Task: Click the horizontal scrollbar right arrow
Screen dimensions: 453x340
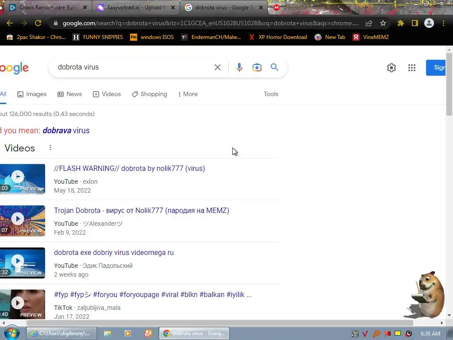Action: click(442, 323)
